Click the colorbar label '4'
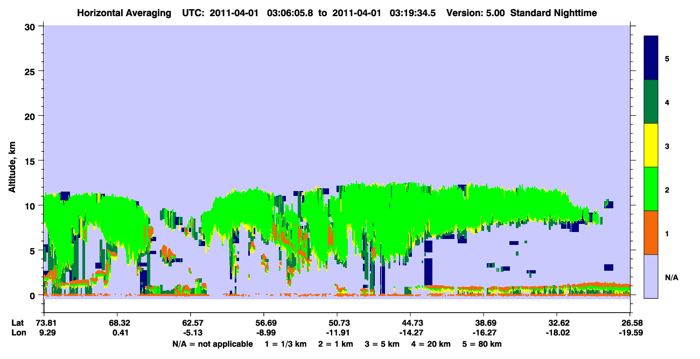 click(x=667, y=102)
